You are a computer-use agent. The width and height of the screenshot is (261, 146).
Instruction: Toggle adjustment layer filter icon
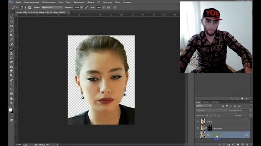pyautogui.click(x=227, y=106)
